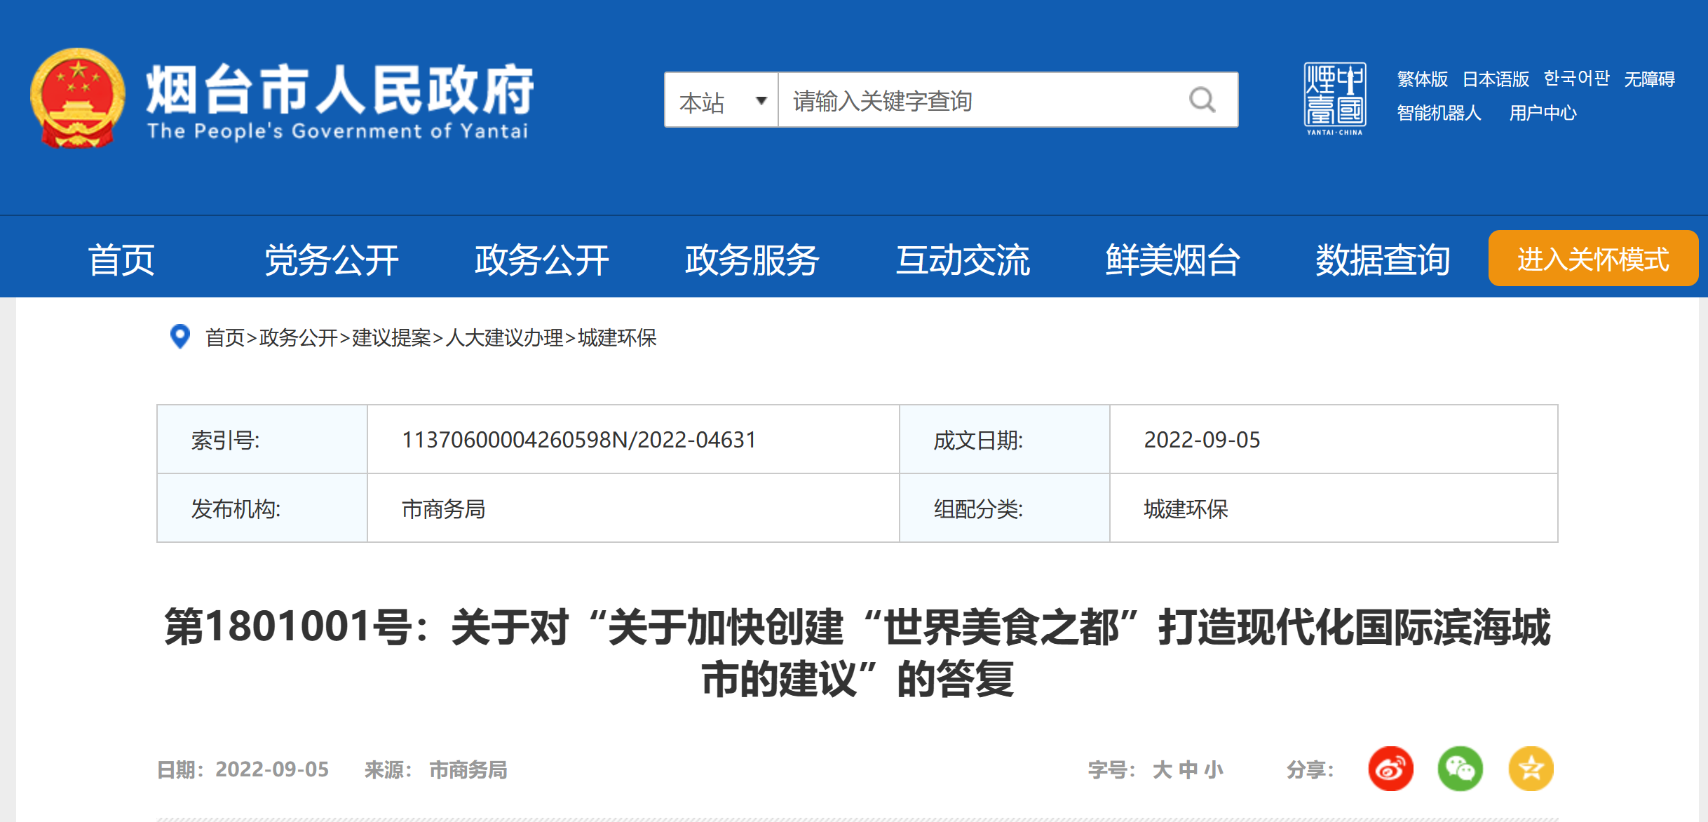The height and width of the screenshot is (822, 1708).
Task: Open 智能机器人 link
Action: click(x=1439, y=113)
